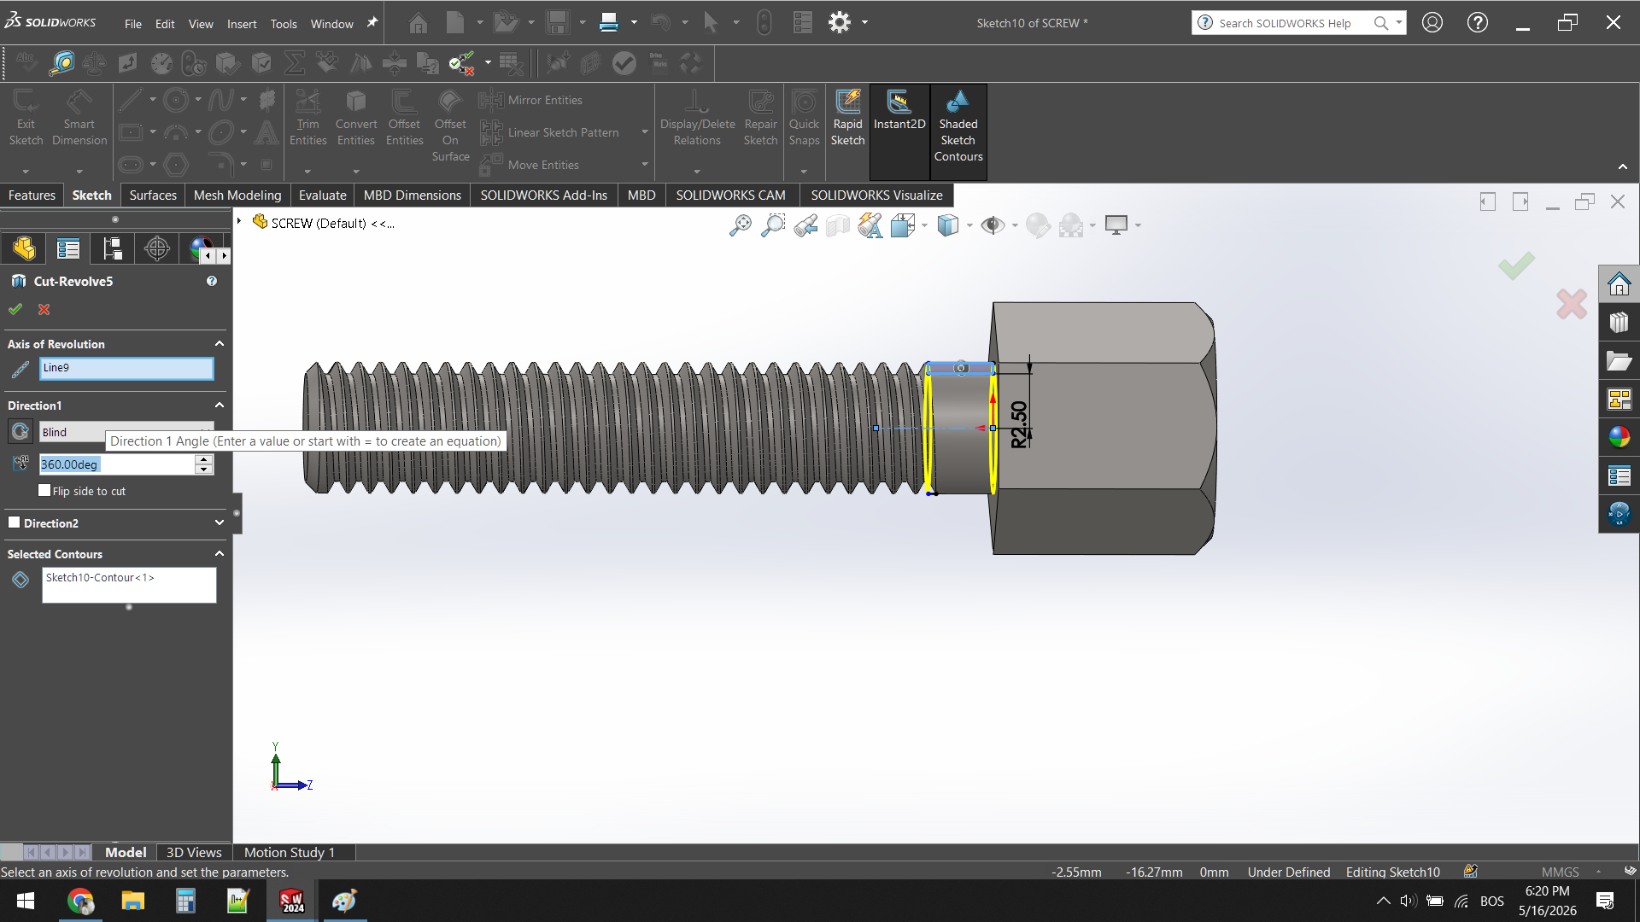The height and width of the screenshot is (922, 1640).
Task: Open help for the Cut-Revolve5 property panel
Action: click(212, 281)
